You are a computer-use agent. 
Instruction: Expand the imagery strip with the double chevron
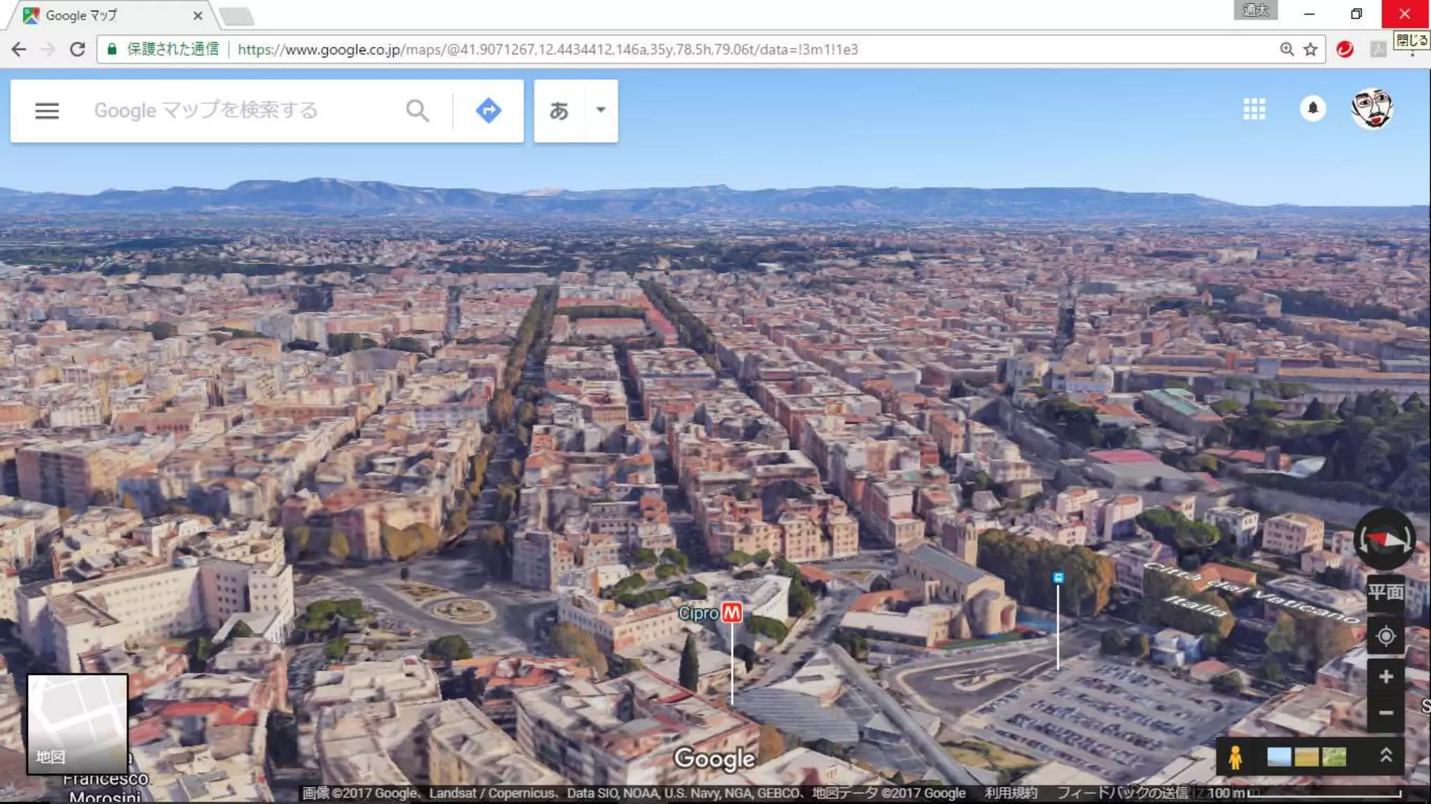tap(1386, 756)
